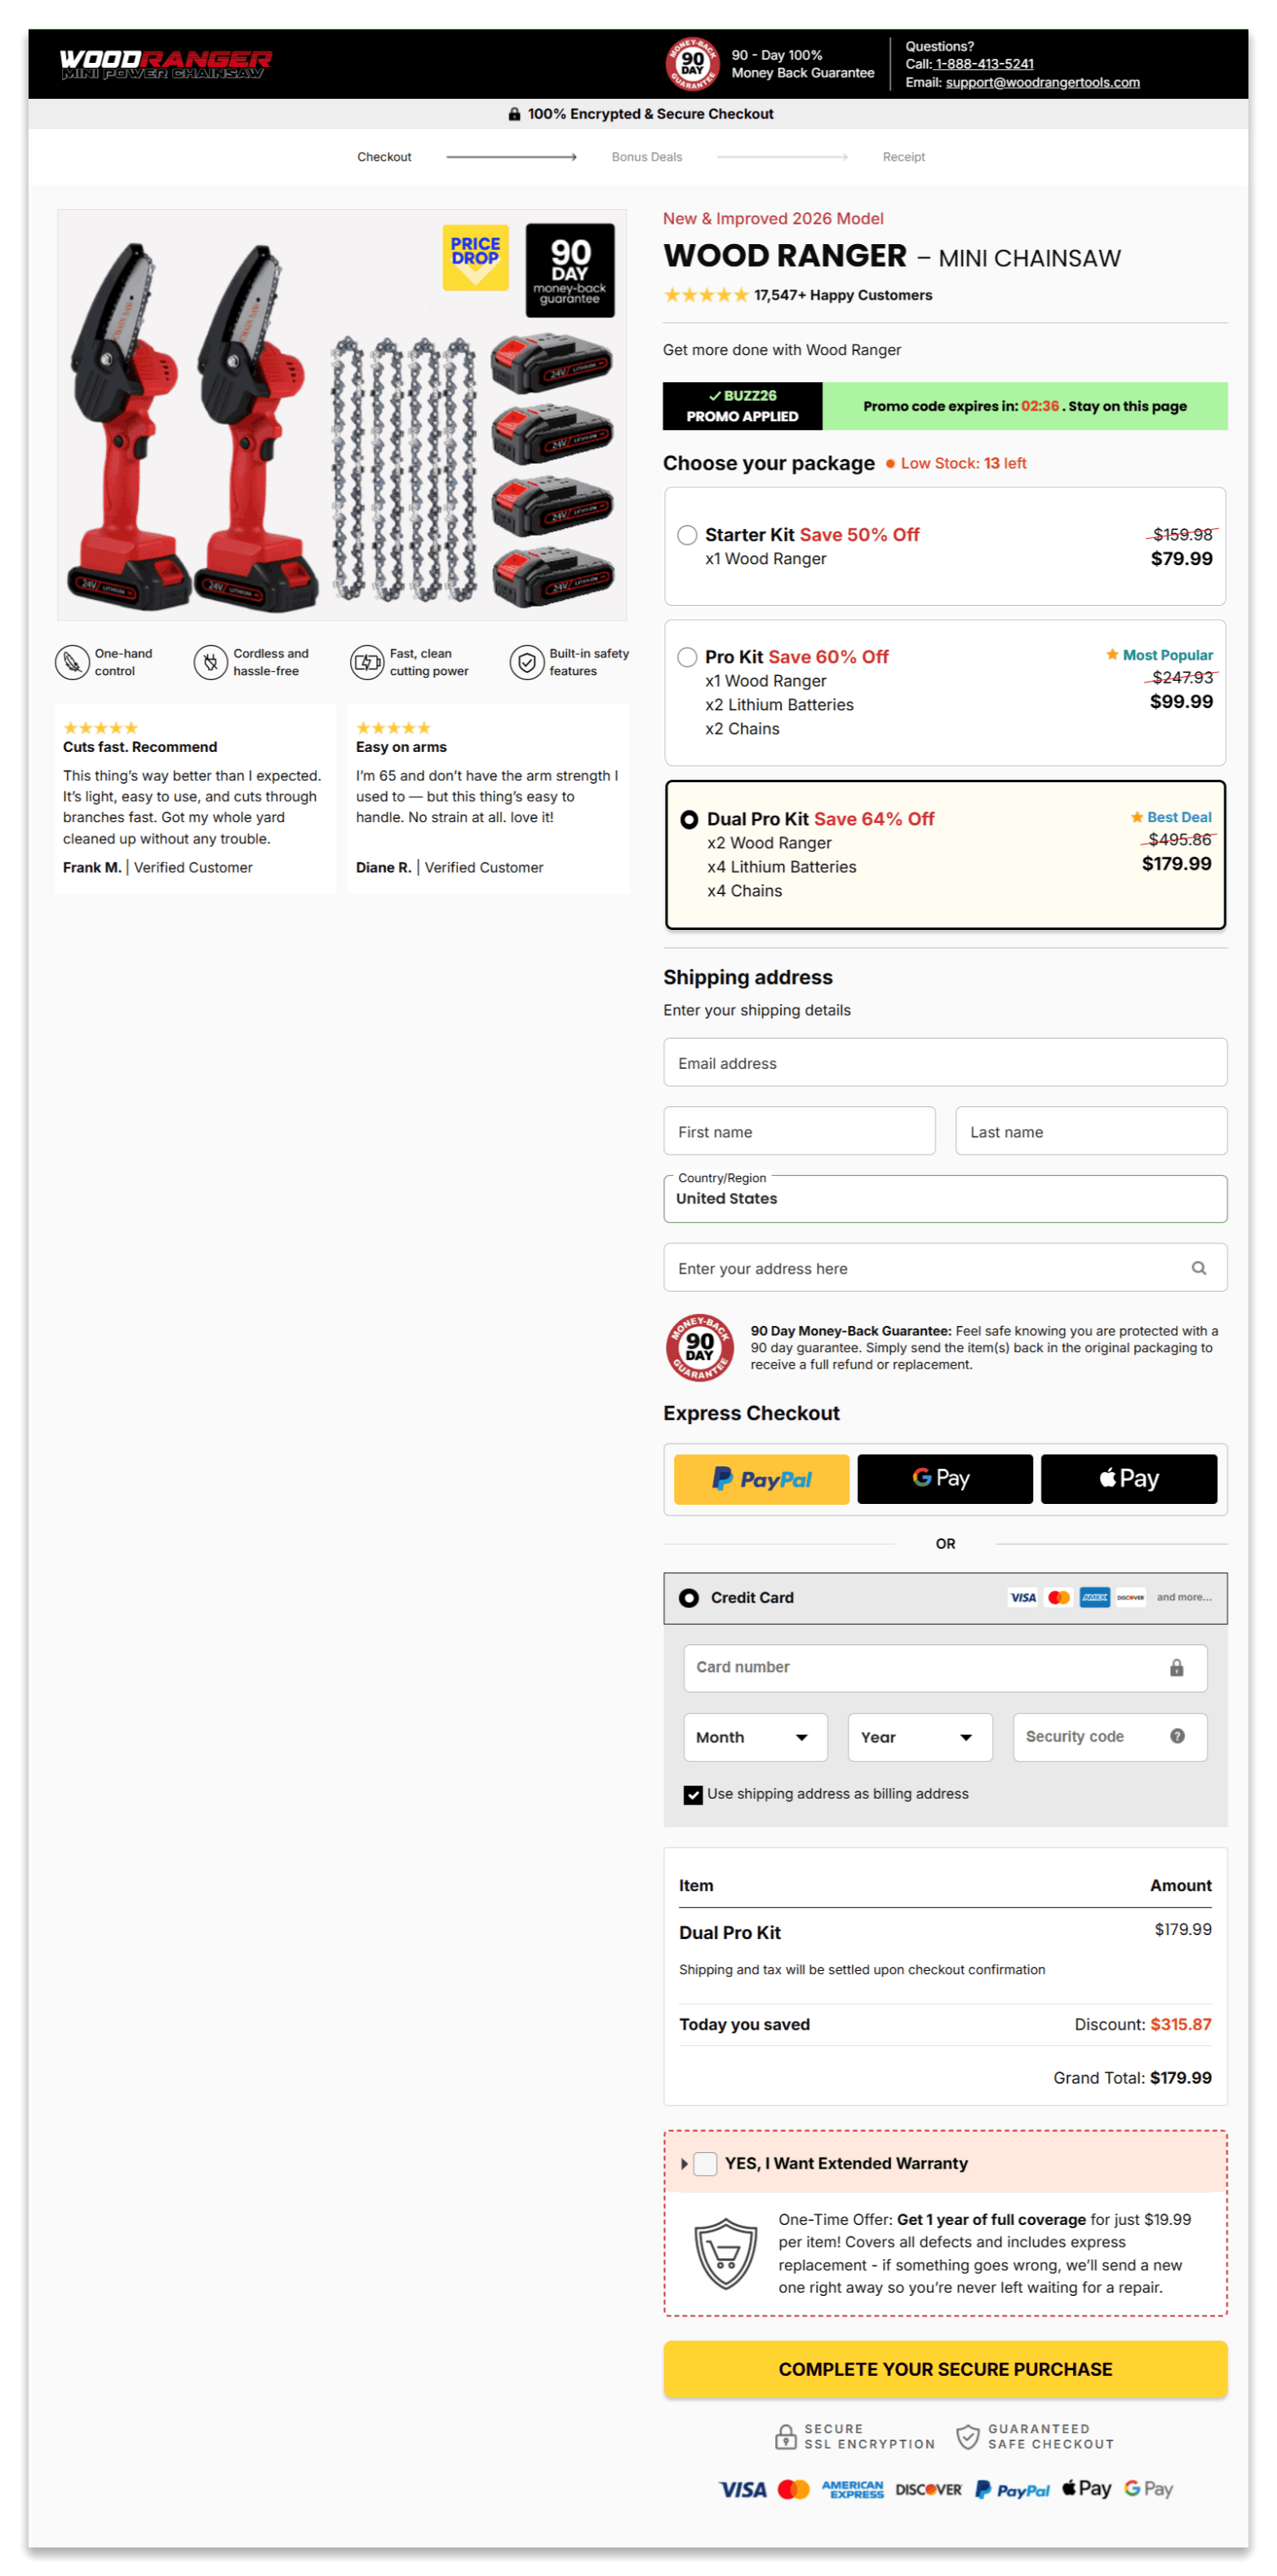The height and width of the screenshot is (2576, 1277).
Task: Click the 17,547+ Happy Customers rating text
Action: click(x=842, y=295)
